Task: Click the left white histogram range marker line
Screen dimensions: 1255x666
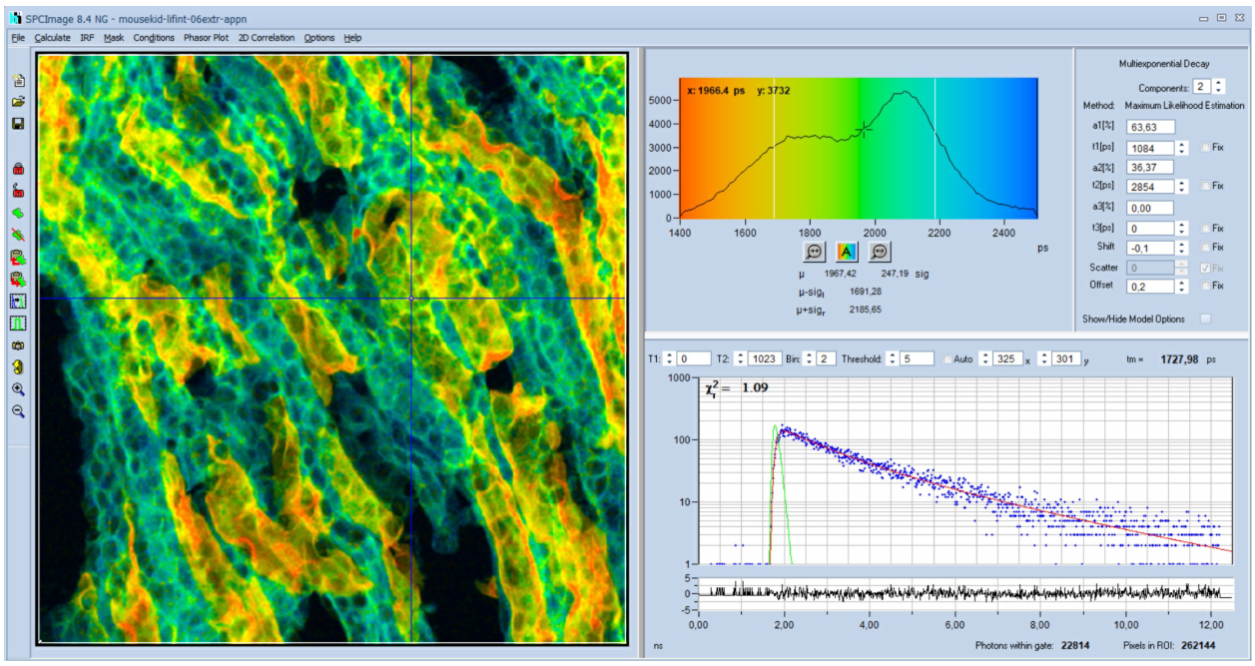Action: click(x=774, y=148)
